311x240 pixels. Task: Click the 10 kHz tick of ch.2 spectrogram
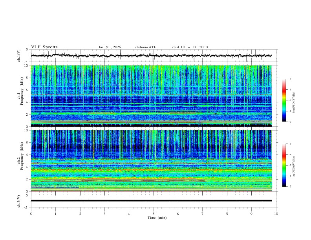tap(27, 130)
